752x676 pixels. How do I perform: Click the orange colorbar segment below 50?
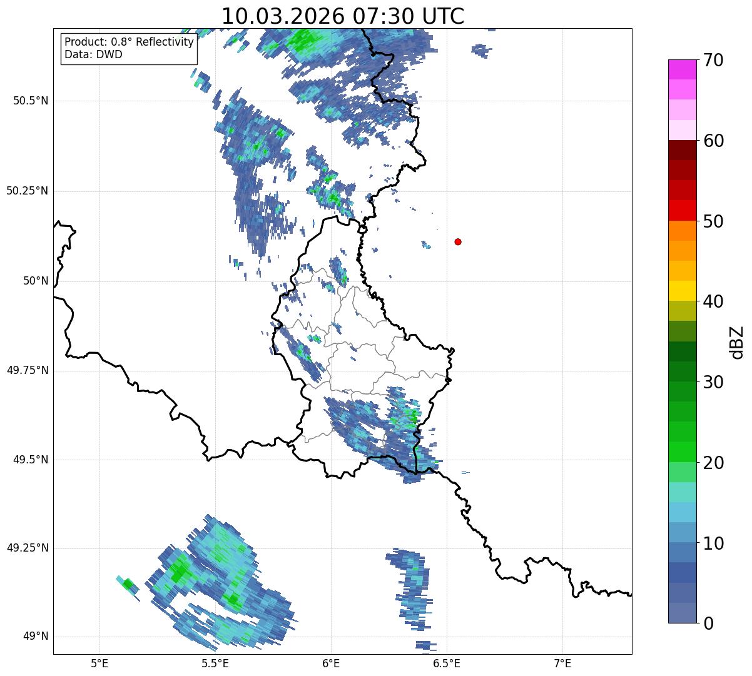point(682,231)
